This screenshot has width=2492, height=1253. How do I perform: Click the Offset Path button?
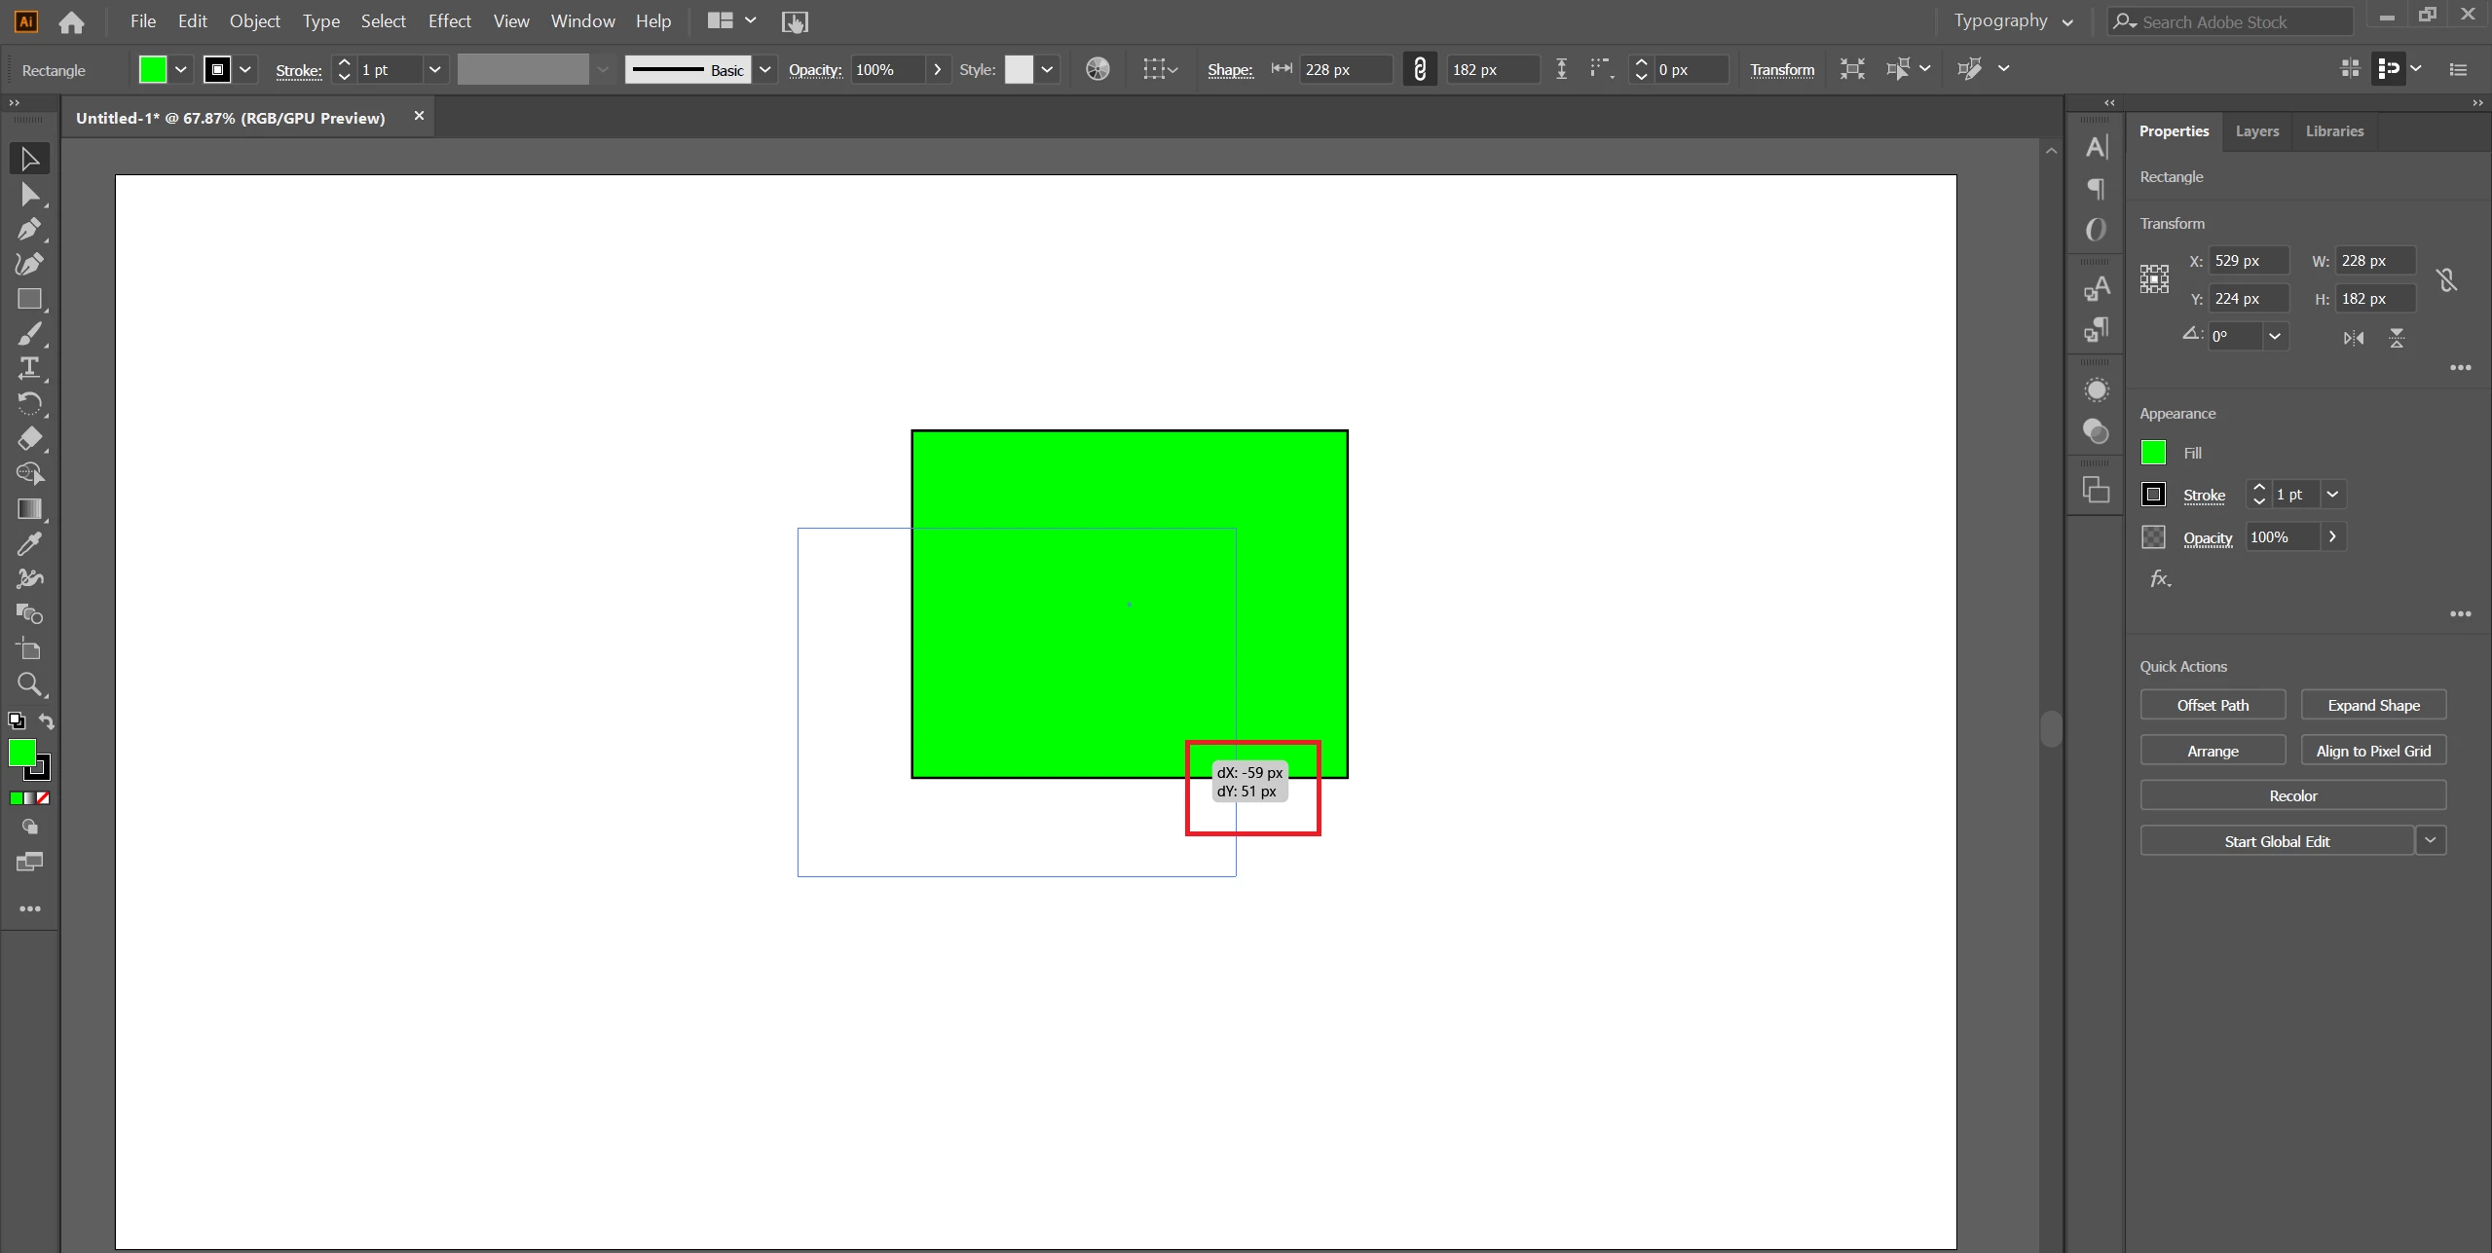[2212, 705]
